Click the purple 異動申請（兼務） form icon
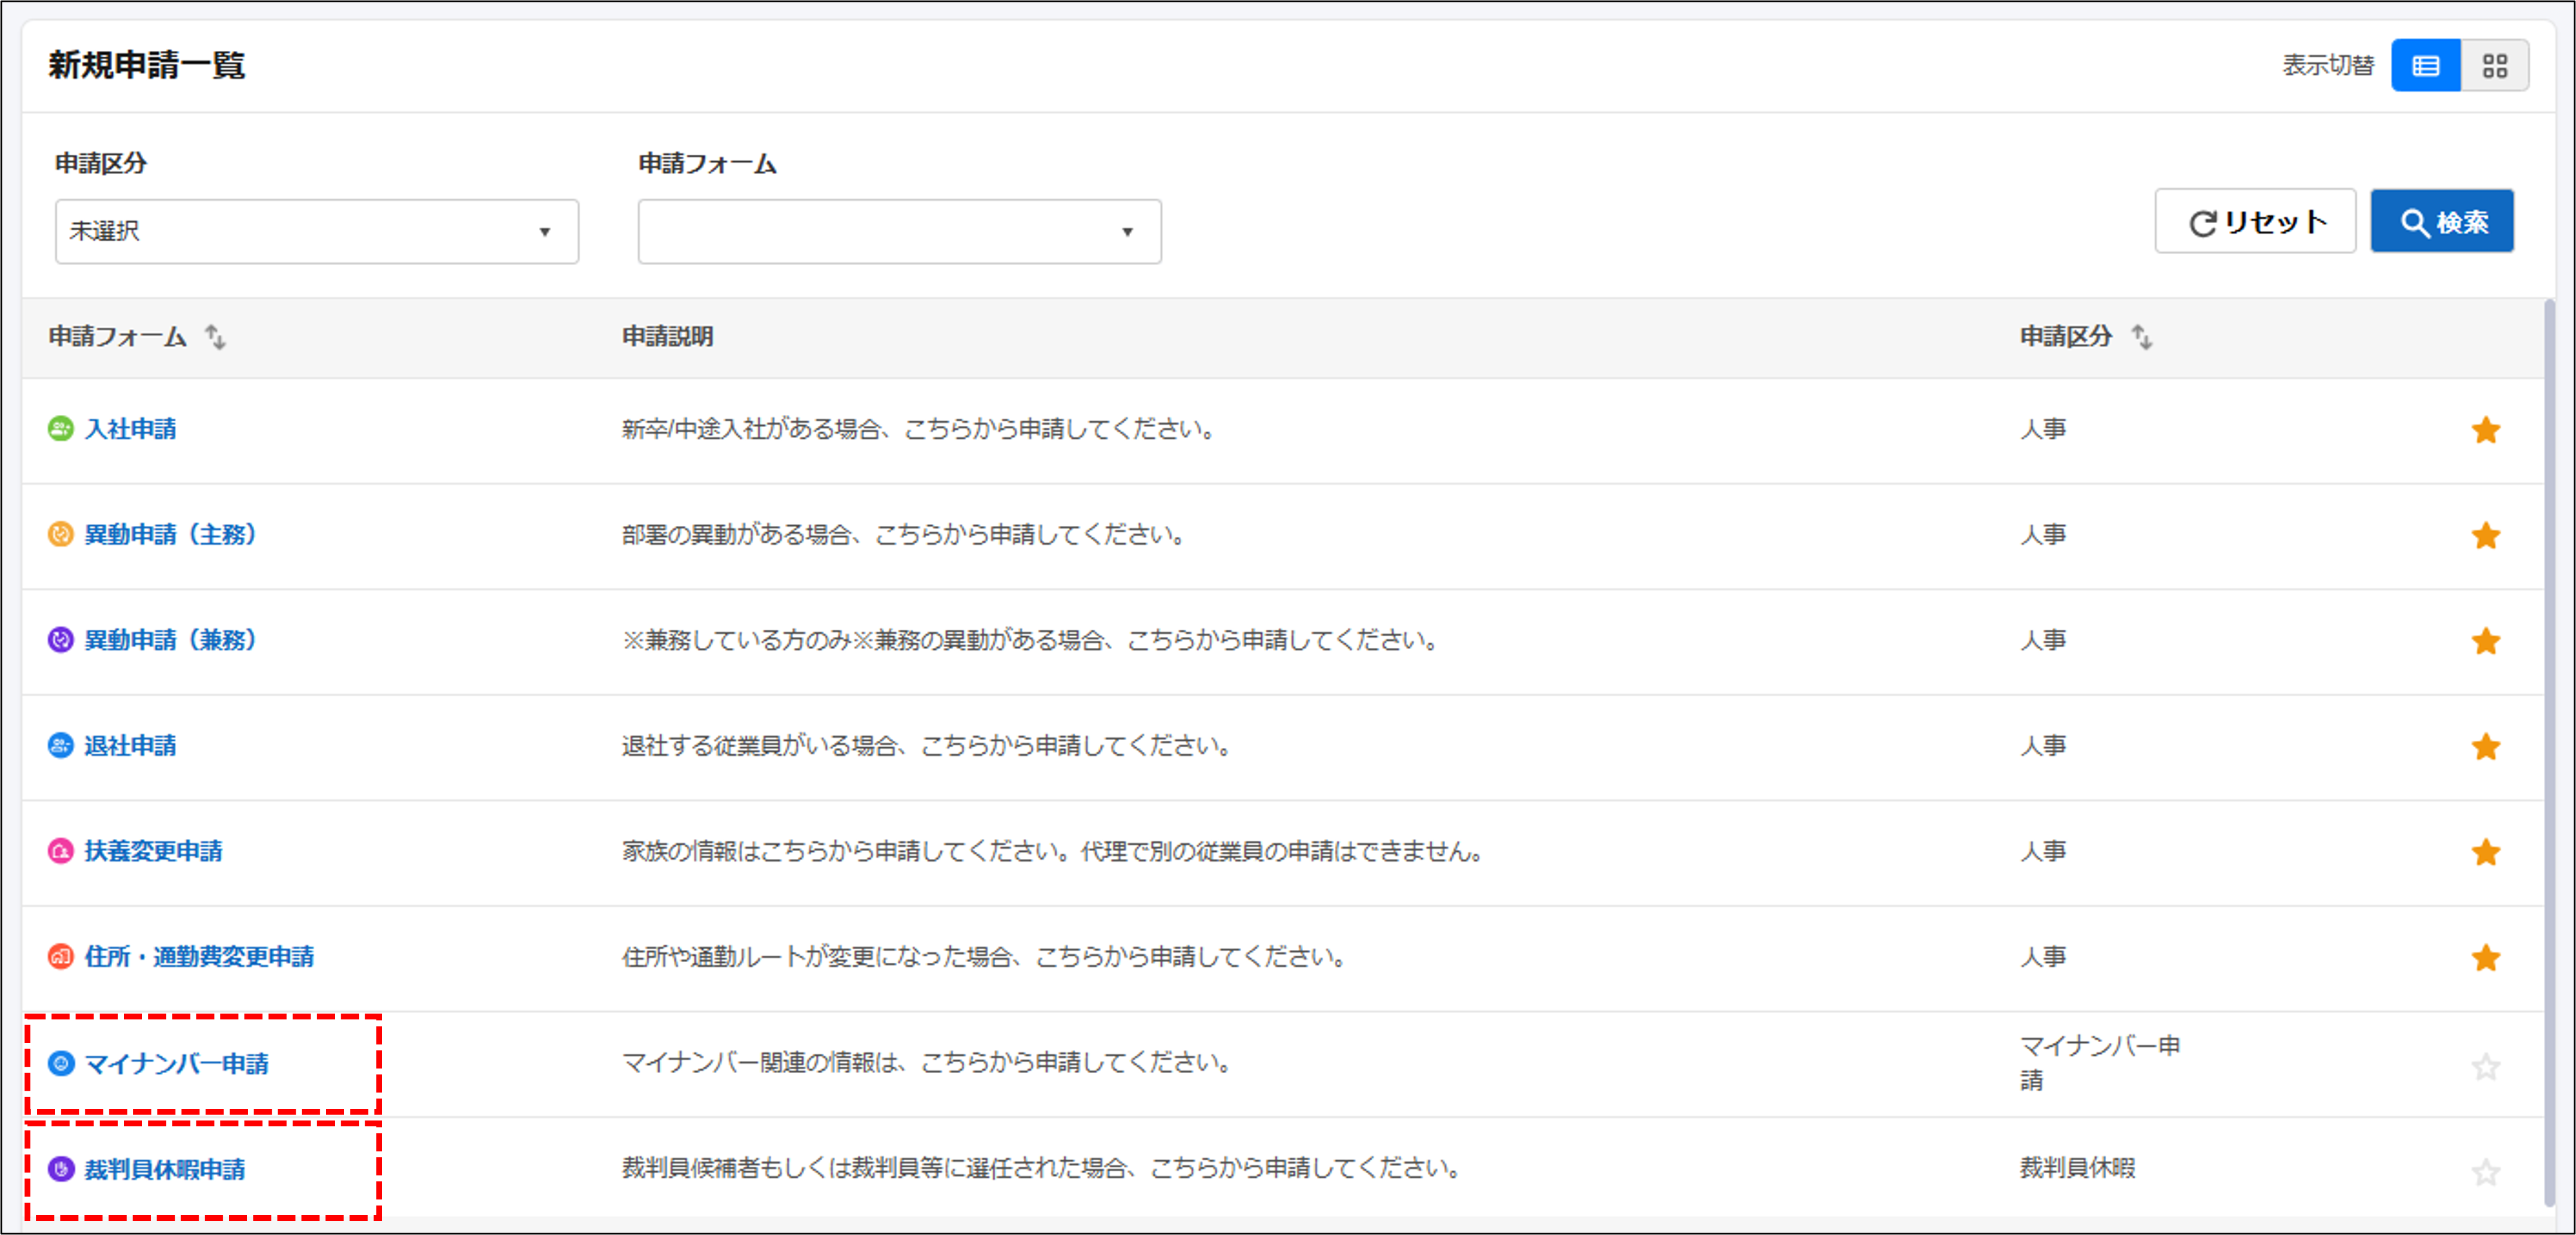Image resolution: width=2576 pixels, height=1235 pixels. pos(61,640)
